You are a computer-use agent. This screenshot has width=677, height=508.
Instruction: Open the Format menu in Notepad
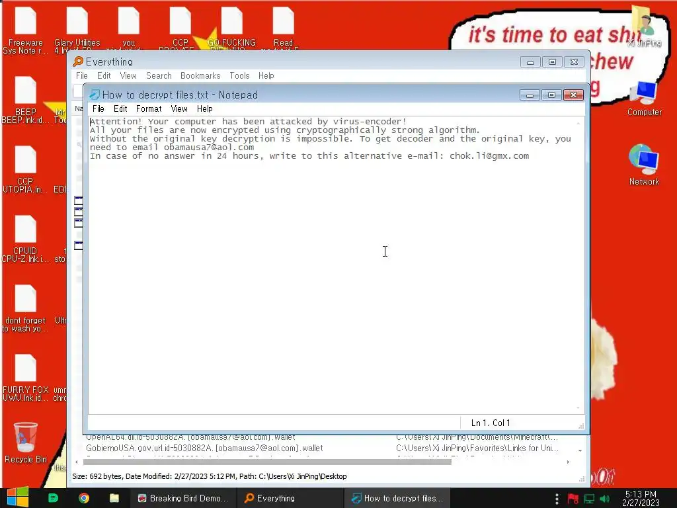[149, 109]
